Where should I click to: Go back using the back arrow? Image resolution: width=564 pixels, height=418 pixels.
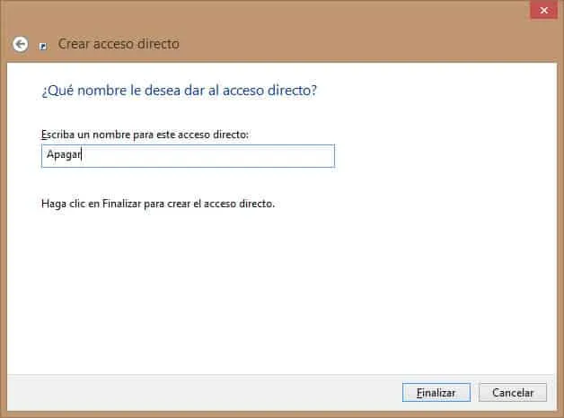[x=20, y=43]
